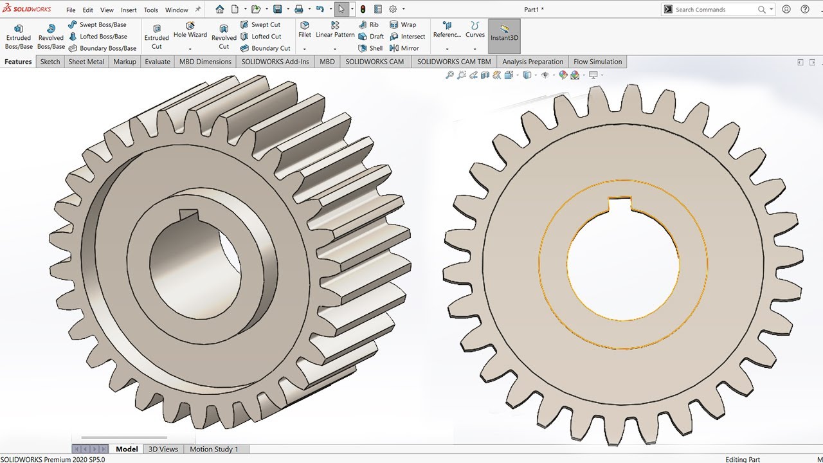Open the SOLIDWORKS Add-Ins tab

click(x=275, y=62)
